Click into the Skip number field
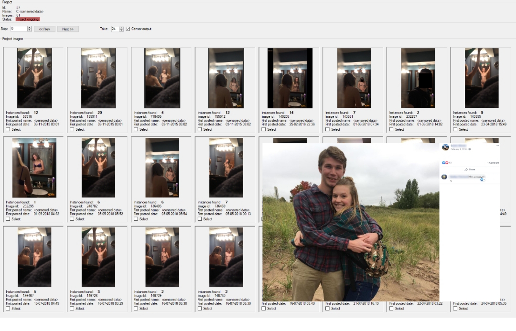 (19, 29)
